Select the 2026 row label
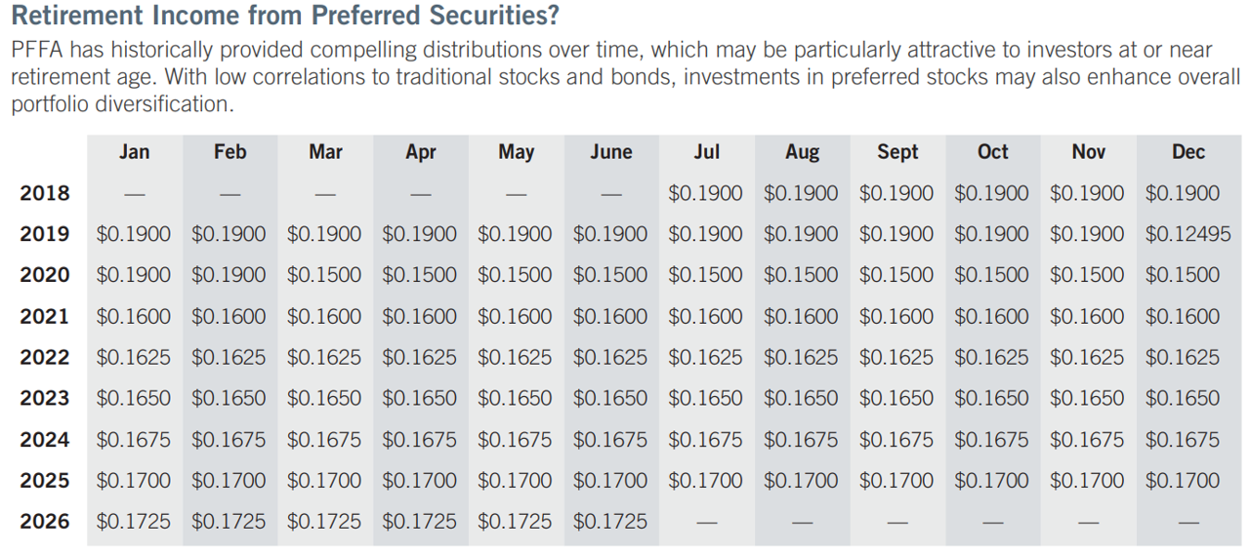The height and width of the screenshot is (552, 1250). pos(45,522)
